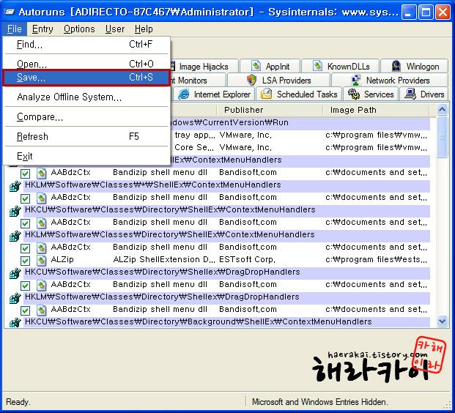Choose Exit from File menu
Image resolution: width=455 pixels, height=413 pixels.
pyautogui.click(x=86, y=156)
